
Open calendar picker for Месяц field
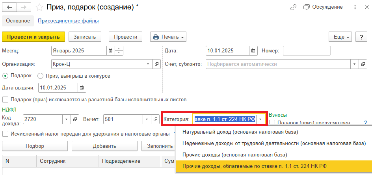110,50
